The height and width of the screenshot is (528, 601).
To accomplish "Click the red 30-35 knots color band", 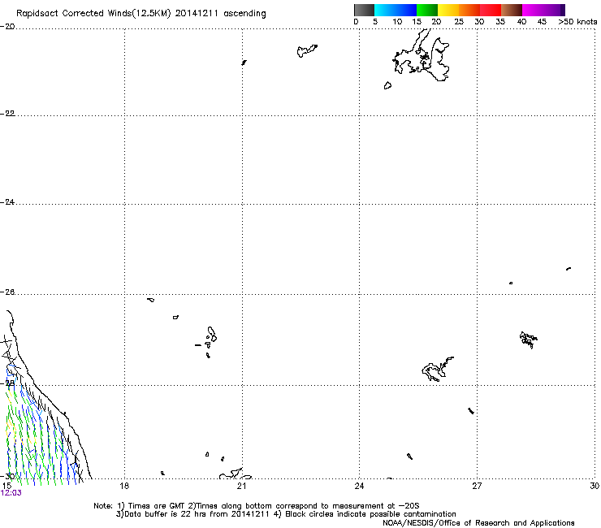I will 491,11.
